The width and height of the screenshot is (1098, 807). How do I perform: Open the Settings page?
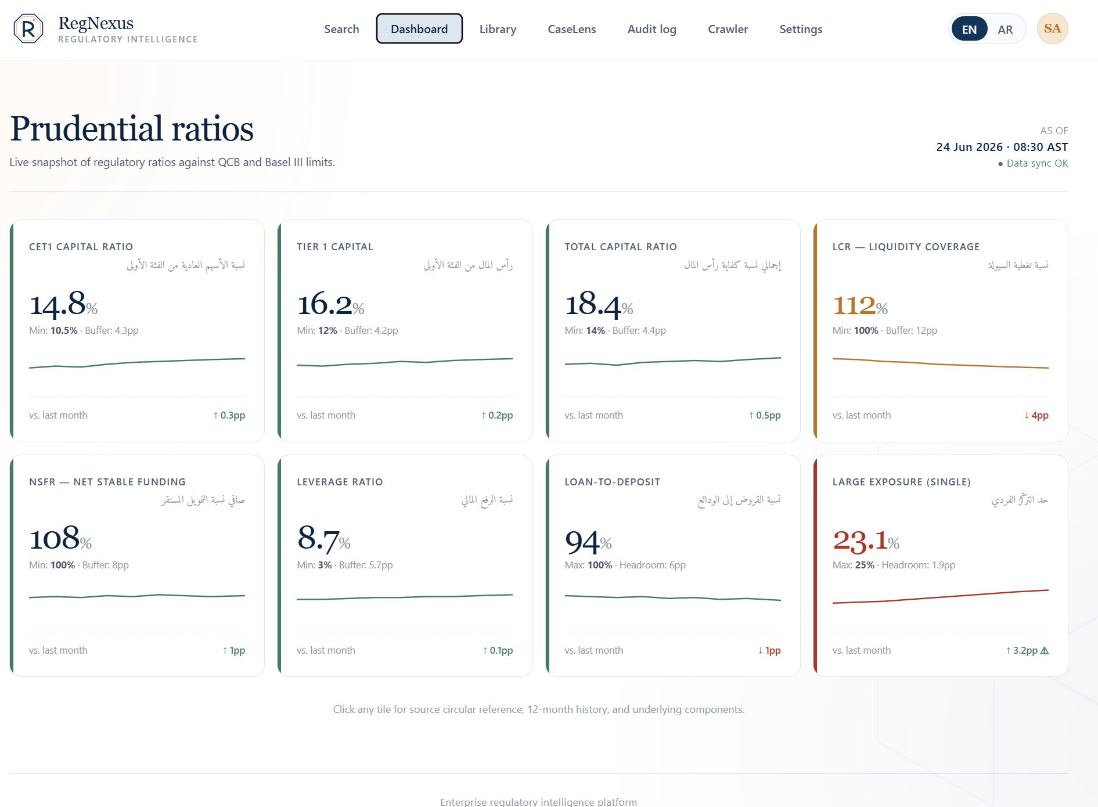click(801, 29)
